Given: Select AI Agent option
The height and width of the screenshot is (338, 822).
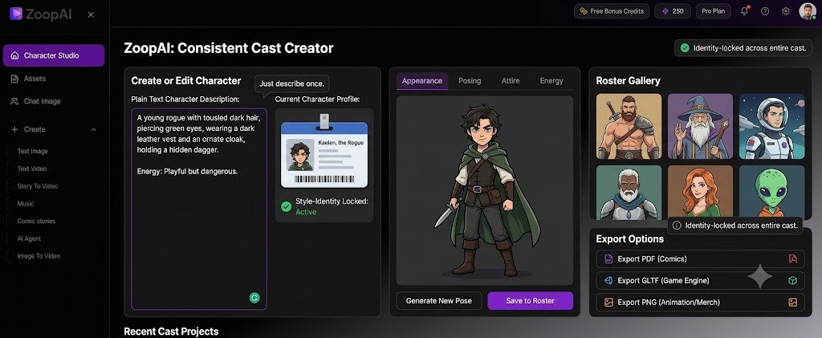Looking at the screenshot, I should [30, 238].
